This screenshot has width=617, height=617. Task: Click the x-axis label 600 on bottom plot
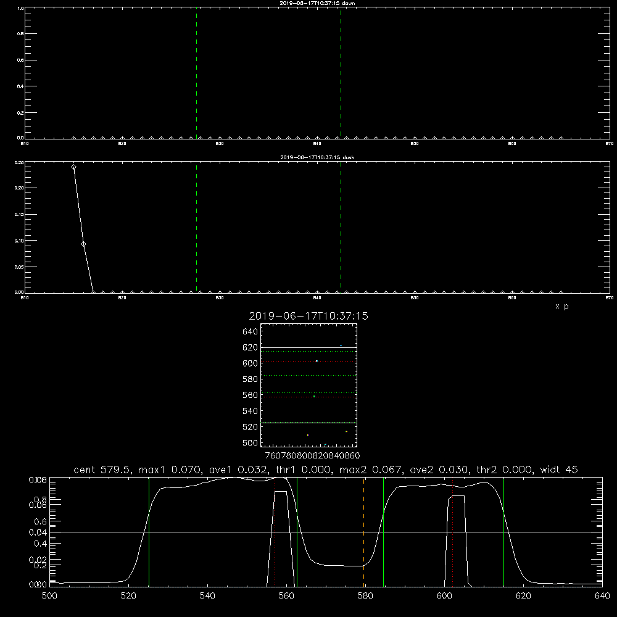pos(444,596)
